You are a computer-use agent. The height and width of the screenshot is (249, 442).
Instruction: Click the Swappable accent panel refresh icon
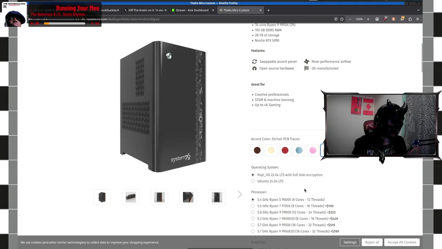coord(254,62)
